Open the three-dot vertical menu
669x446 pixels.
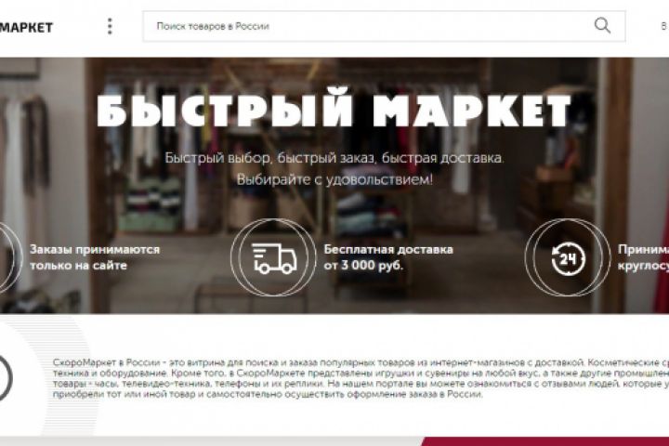(110, 26)
